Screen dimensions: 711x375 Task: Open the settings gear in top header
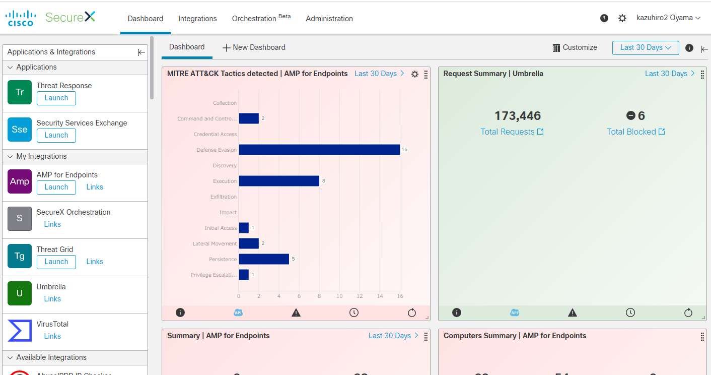[x=622, y=18]
